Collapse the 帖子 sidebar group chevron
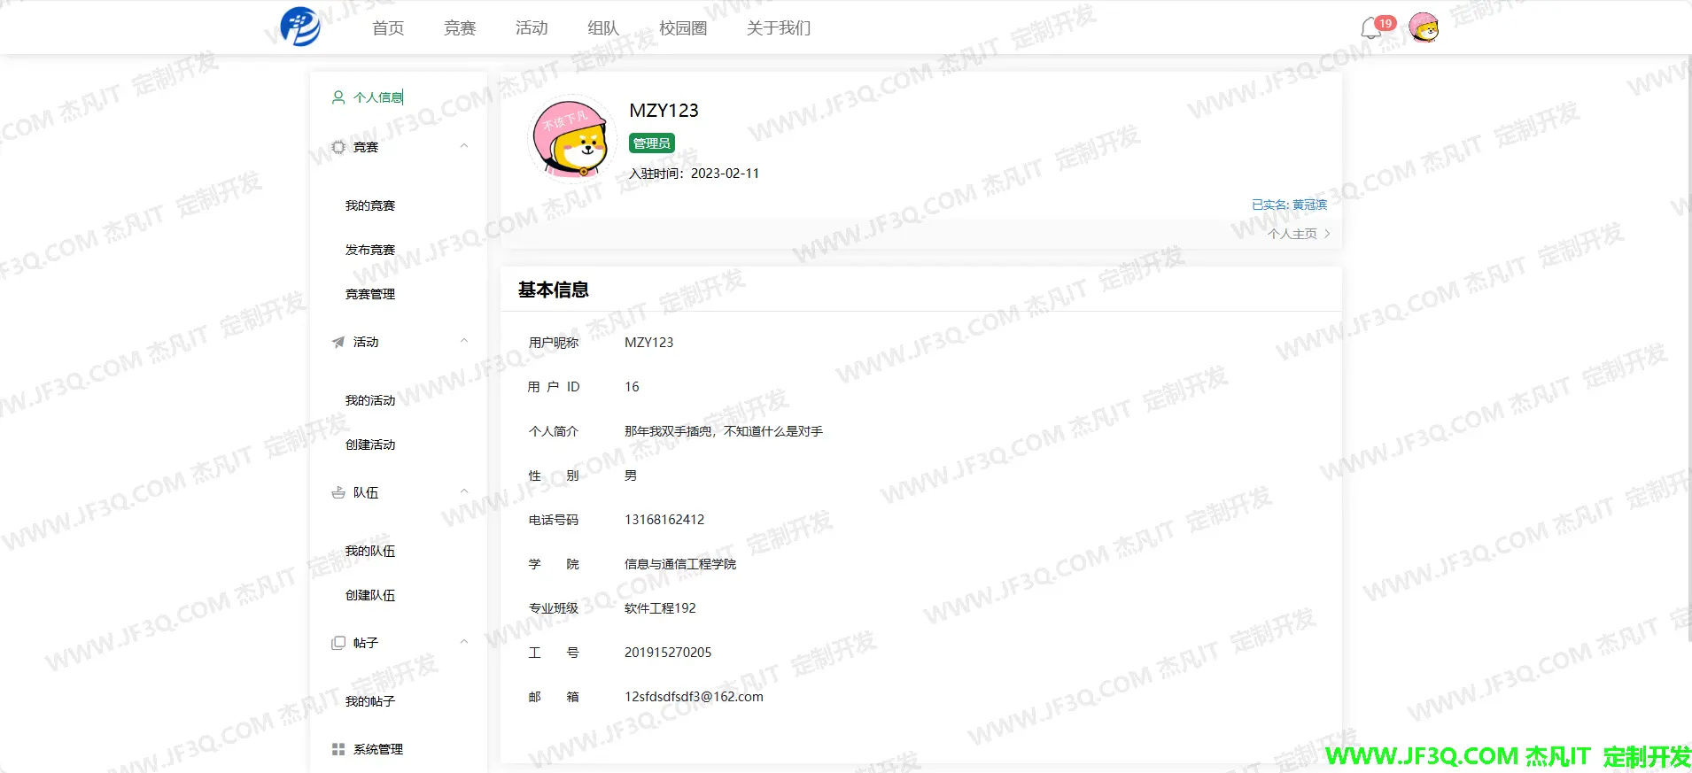Viewport: 1692px width, 773px height. pyautogui.click(x=464, y=643)
